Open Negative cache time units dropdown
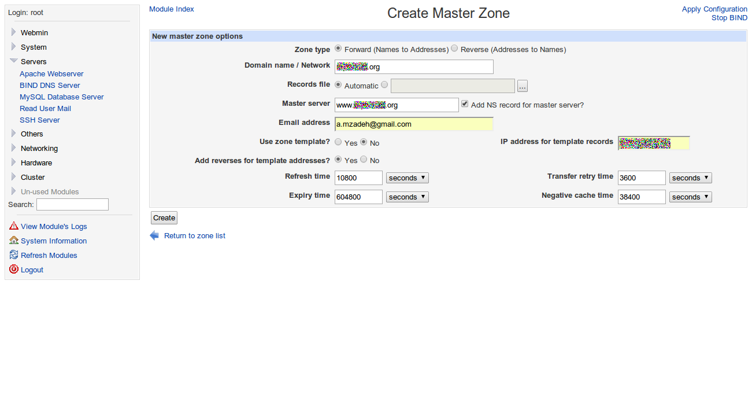Image resolution: width=752 pixels, height=395 pixels. tap(690, 197)
